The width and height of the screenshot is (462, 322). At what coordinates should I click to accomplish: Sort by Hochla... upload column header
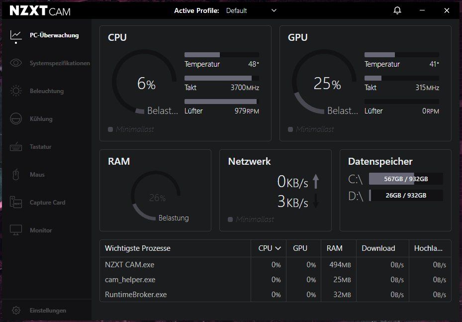428,248
